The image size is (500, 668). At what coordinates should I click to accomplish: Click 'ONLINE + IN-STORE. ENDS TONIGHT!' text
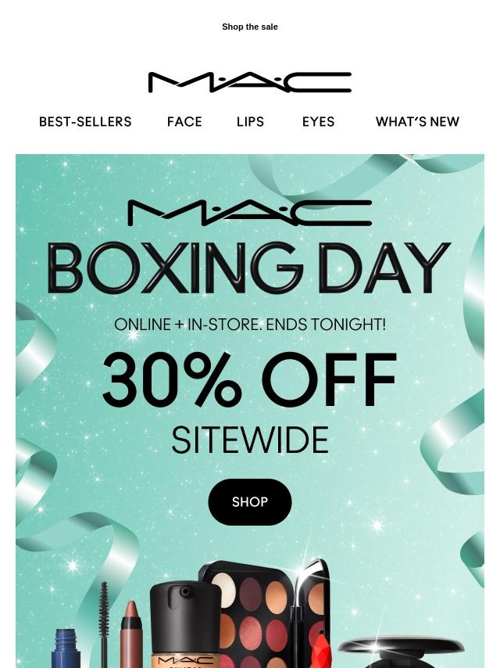(x=250, y=325)
